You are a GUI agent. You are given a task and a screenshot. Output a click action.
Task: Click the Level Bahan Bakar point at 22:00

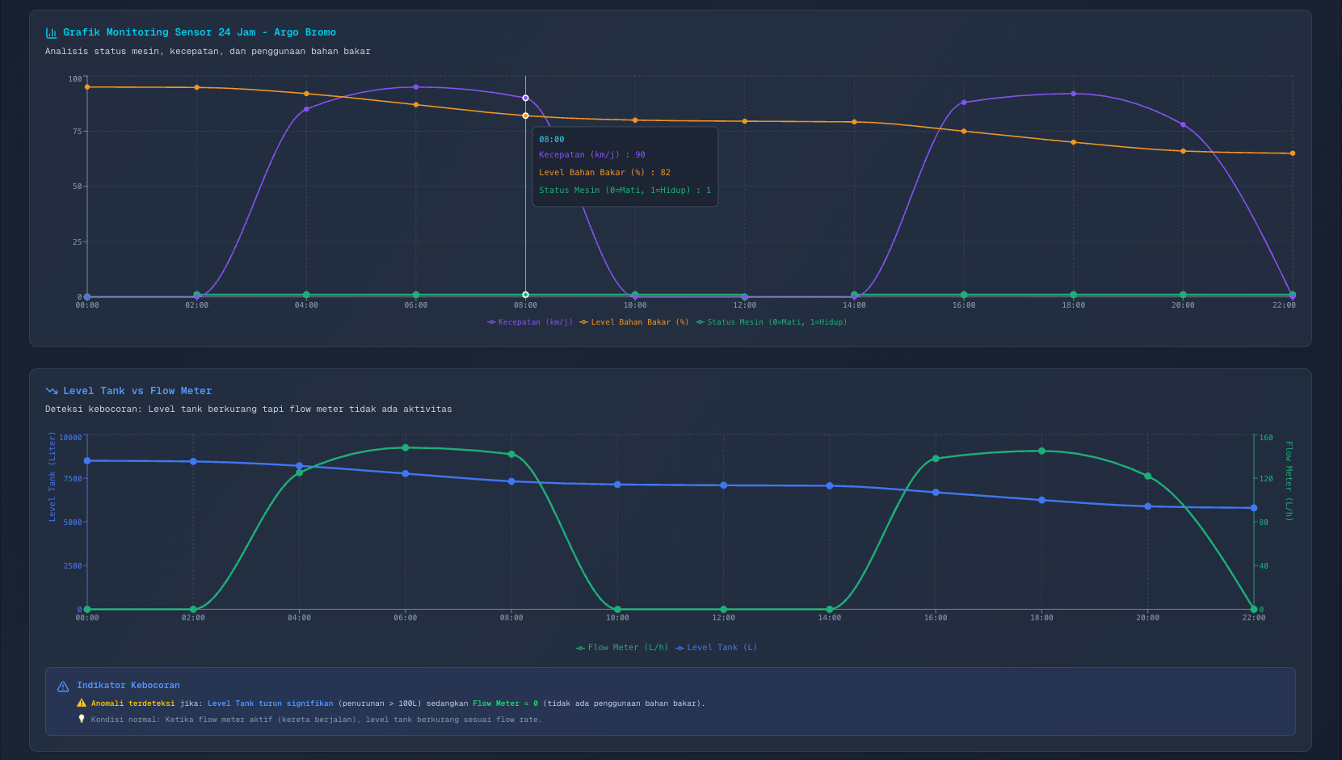pos(1292,153)
